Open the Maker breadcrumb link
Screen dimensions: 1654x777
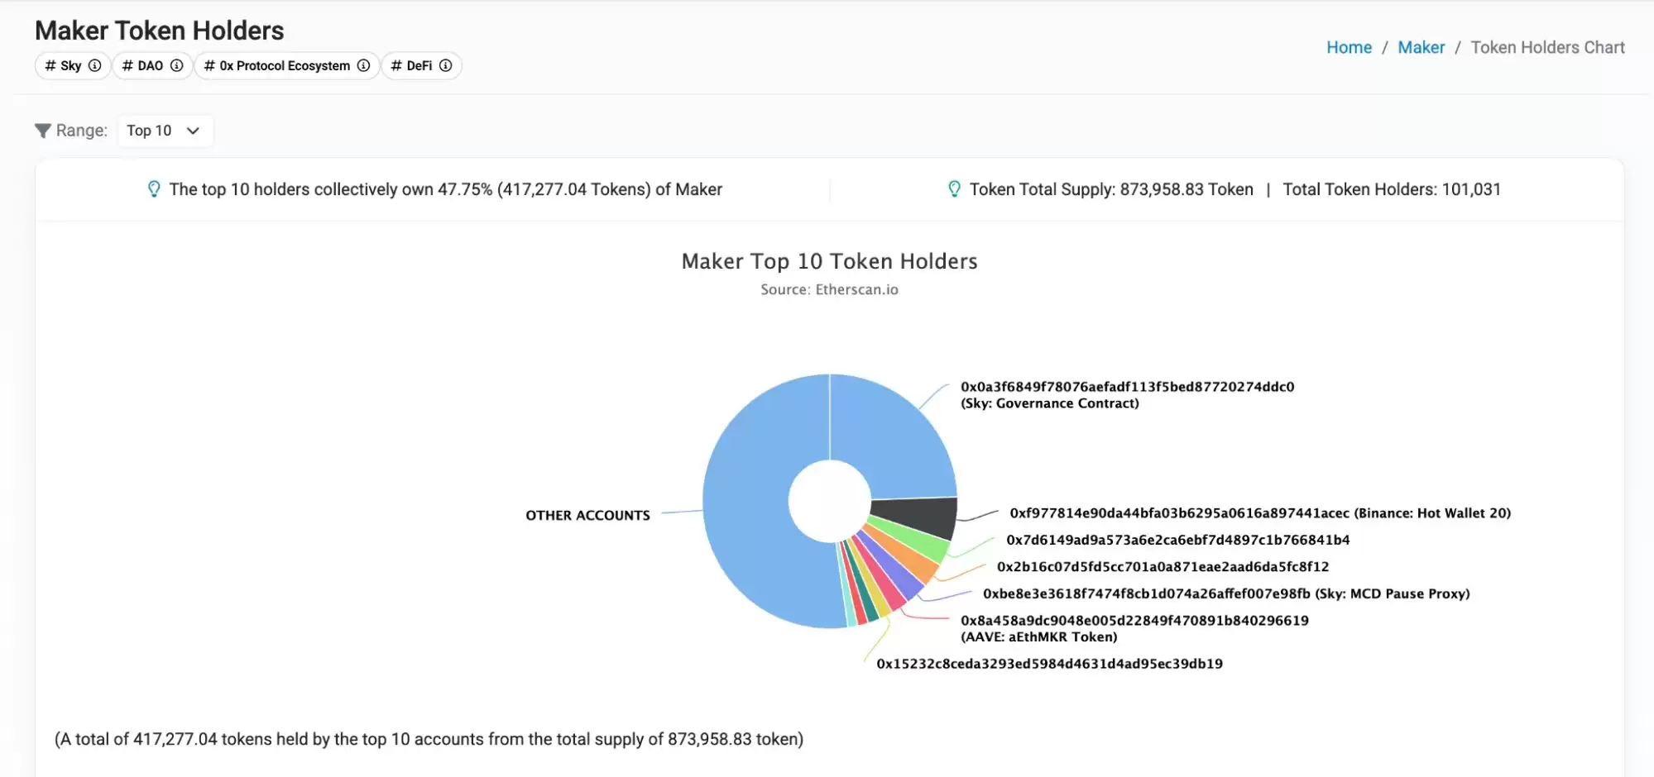click(1421, 48)
